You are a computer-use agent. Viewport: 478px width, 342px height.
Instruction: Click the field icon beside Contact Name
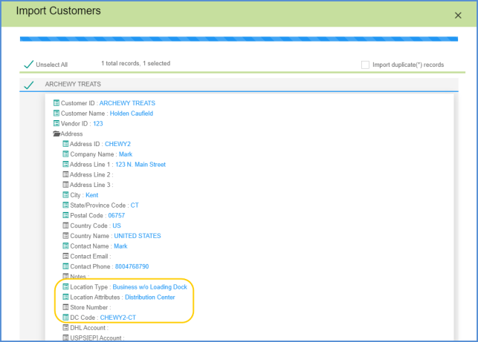coord(65,246)
